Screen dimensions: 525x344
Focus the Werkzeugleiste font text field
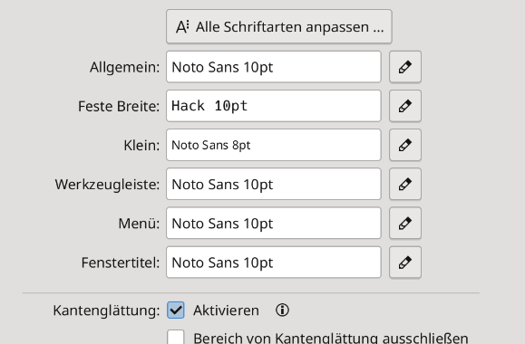pyautogui.click(x=274, y=184)
